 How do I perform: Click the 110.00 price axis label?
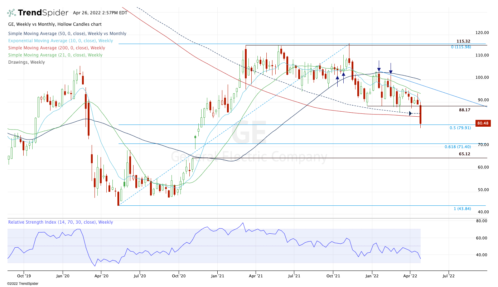coord(482,55)
